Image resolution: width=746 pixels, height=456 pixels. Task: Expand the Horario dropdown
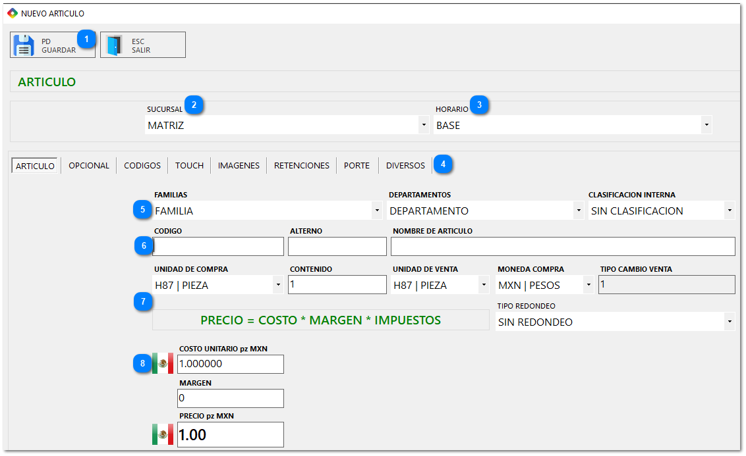[x=573, y=125]
